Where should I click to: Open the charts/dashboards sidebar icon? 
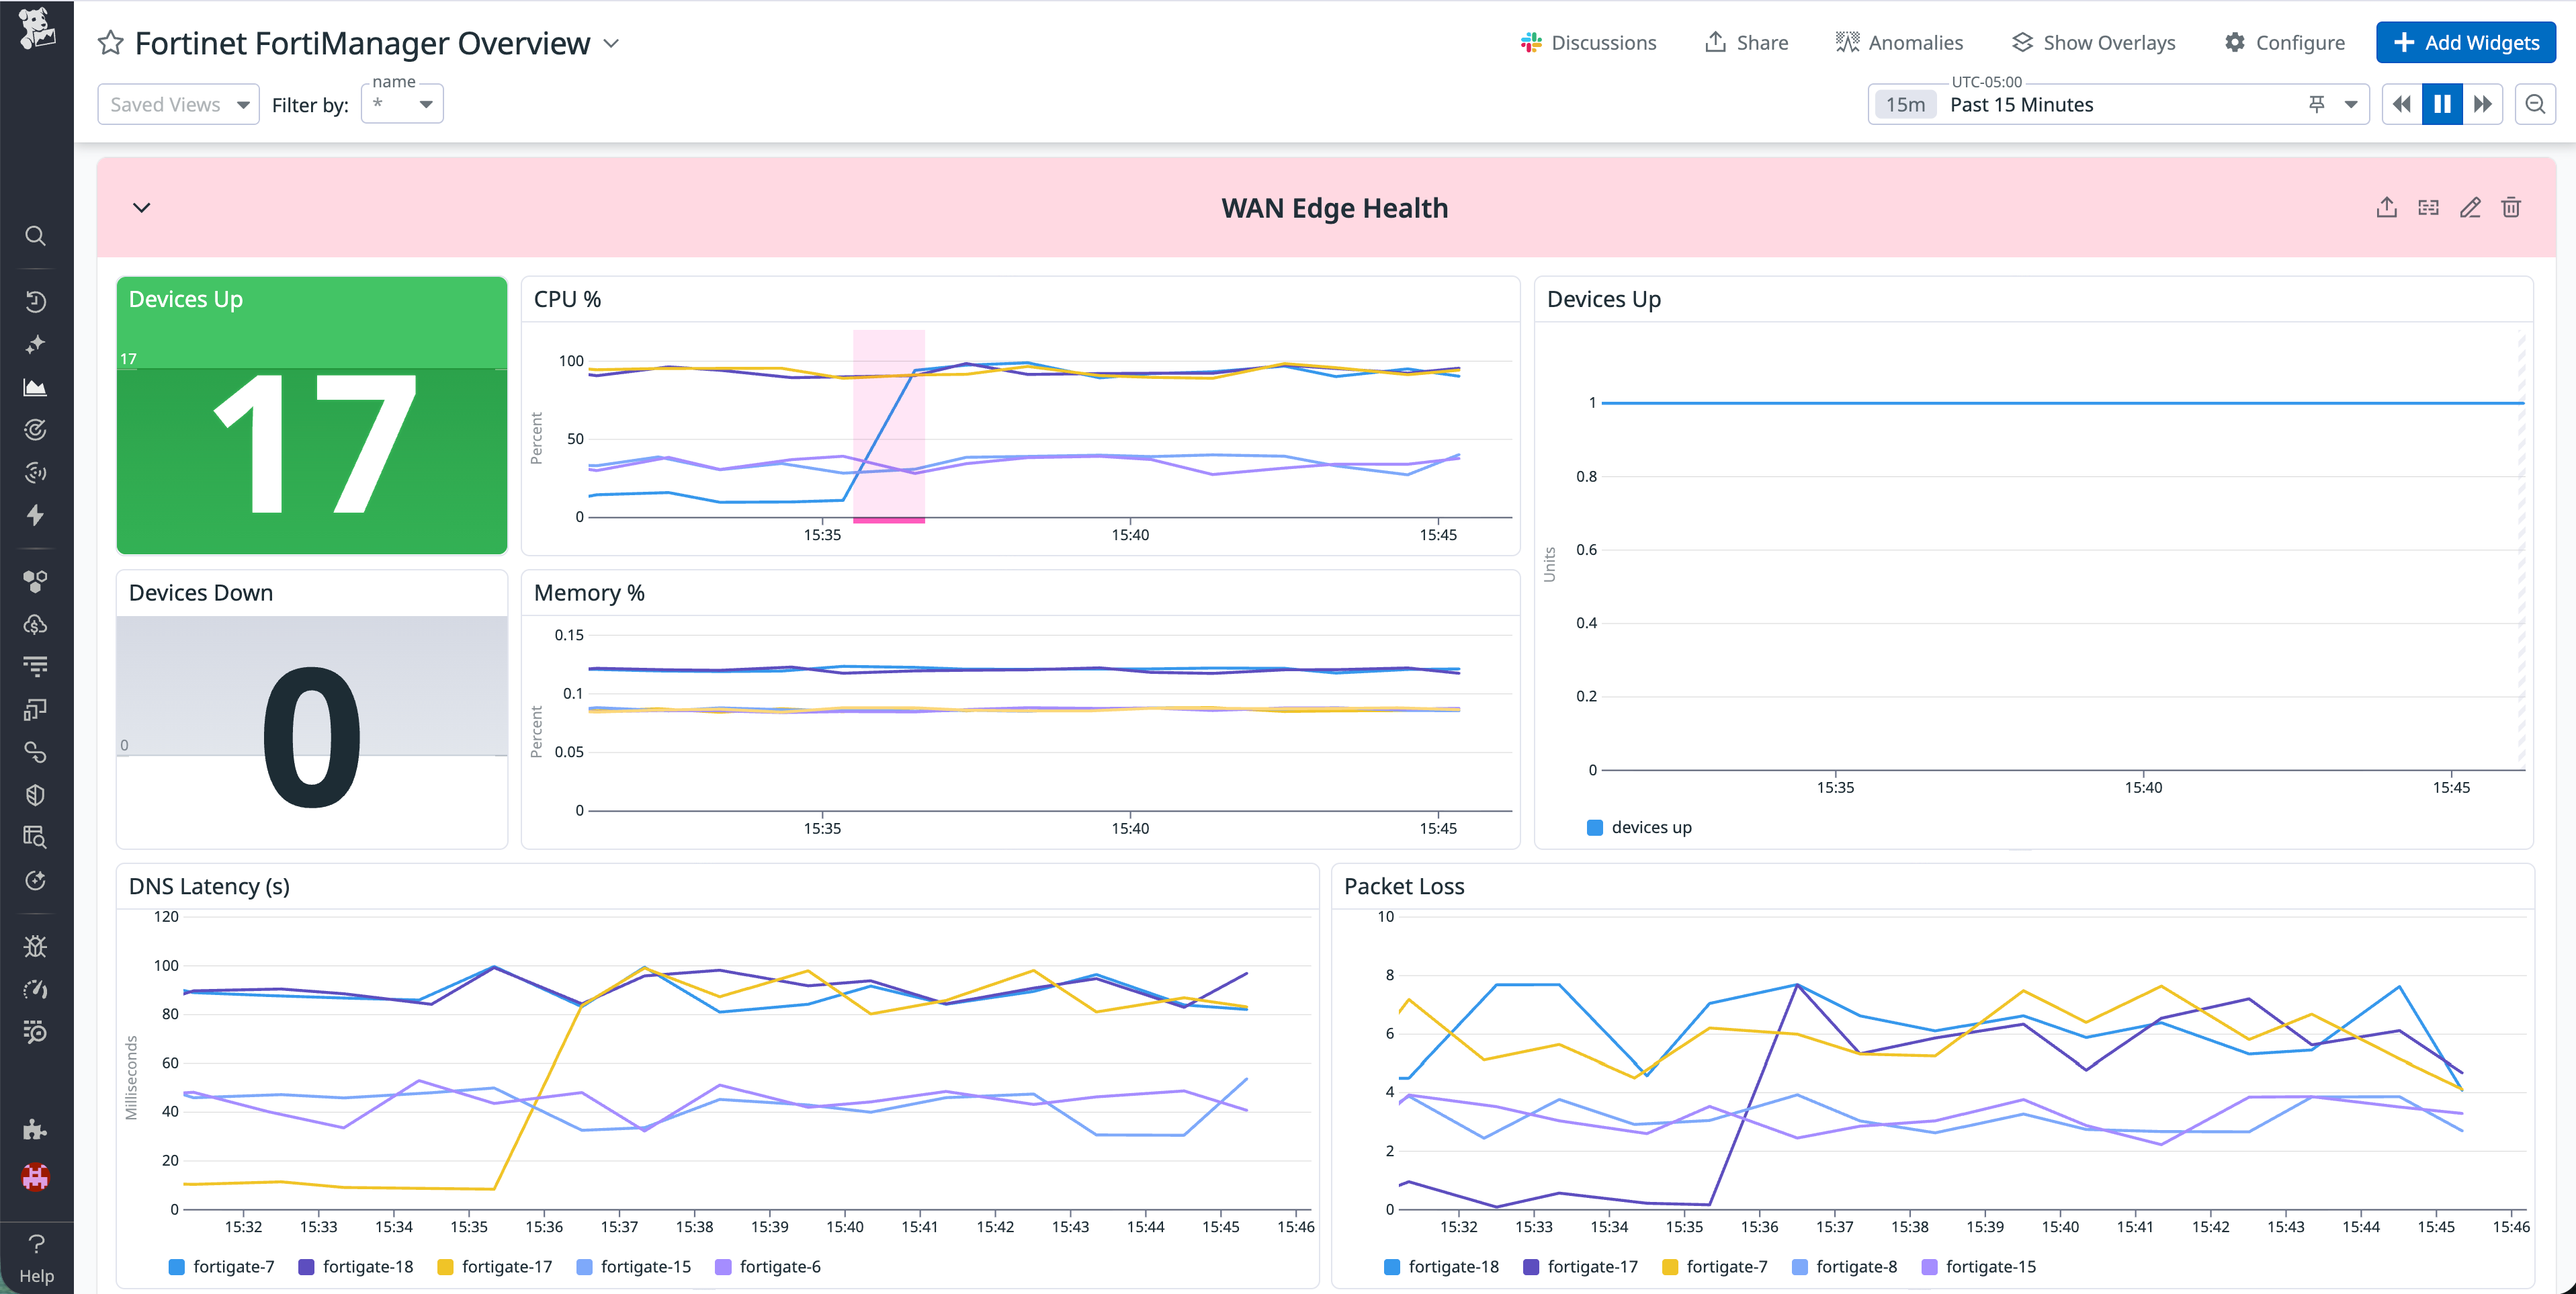(36, 388)
